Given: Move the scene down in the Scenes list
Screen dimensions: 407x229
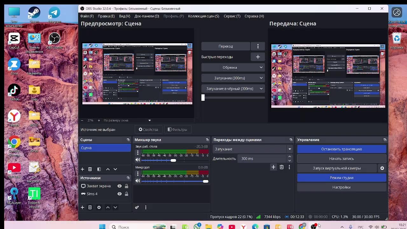Looking at the screenshot, I should 115,169.
